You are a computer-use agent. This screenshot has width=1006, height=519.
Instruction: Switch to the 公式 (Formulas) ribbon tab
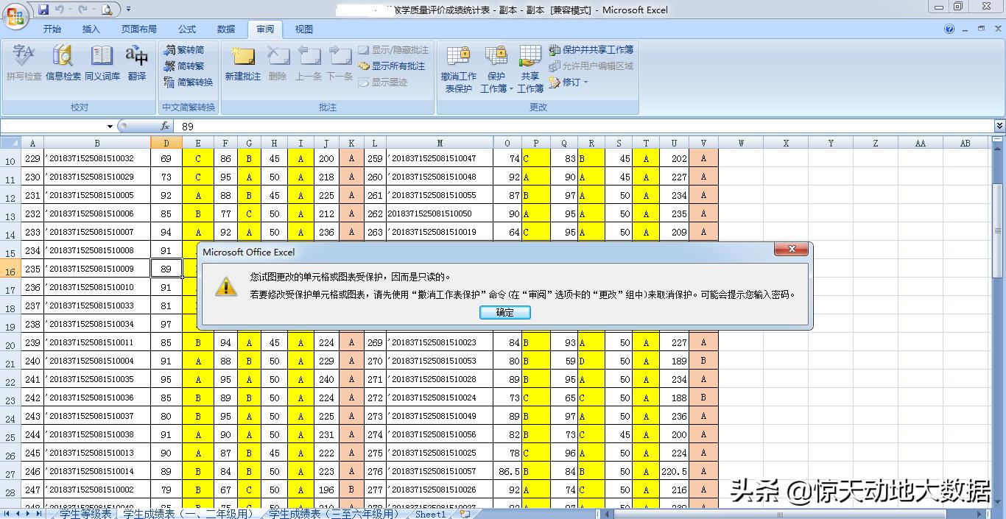point(187,29)
